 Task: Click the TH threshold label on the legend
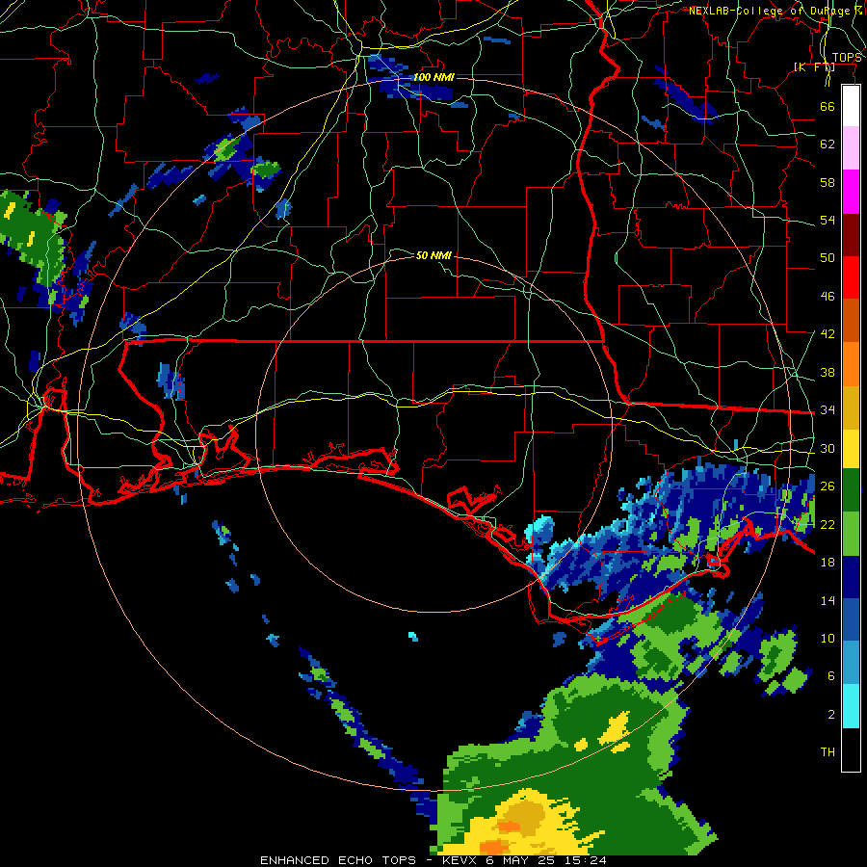point(828,752)
